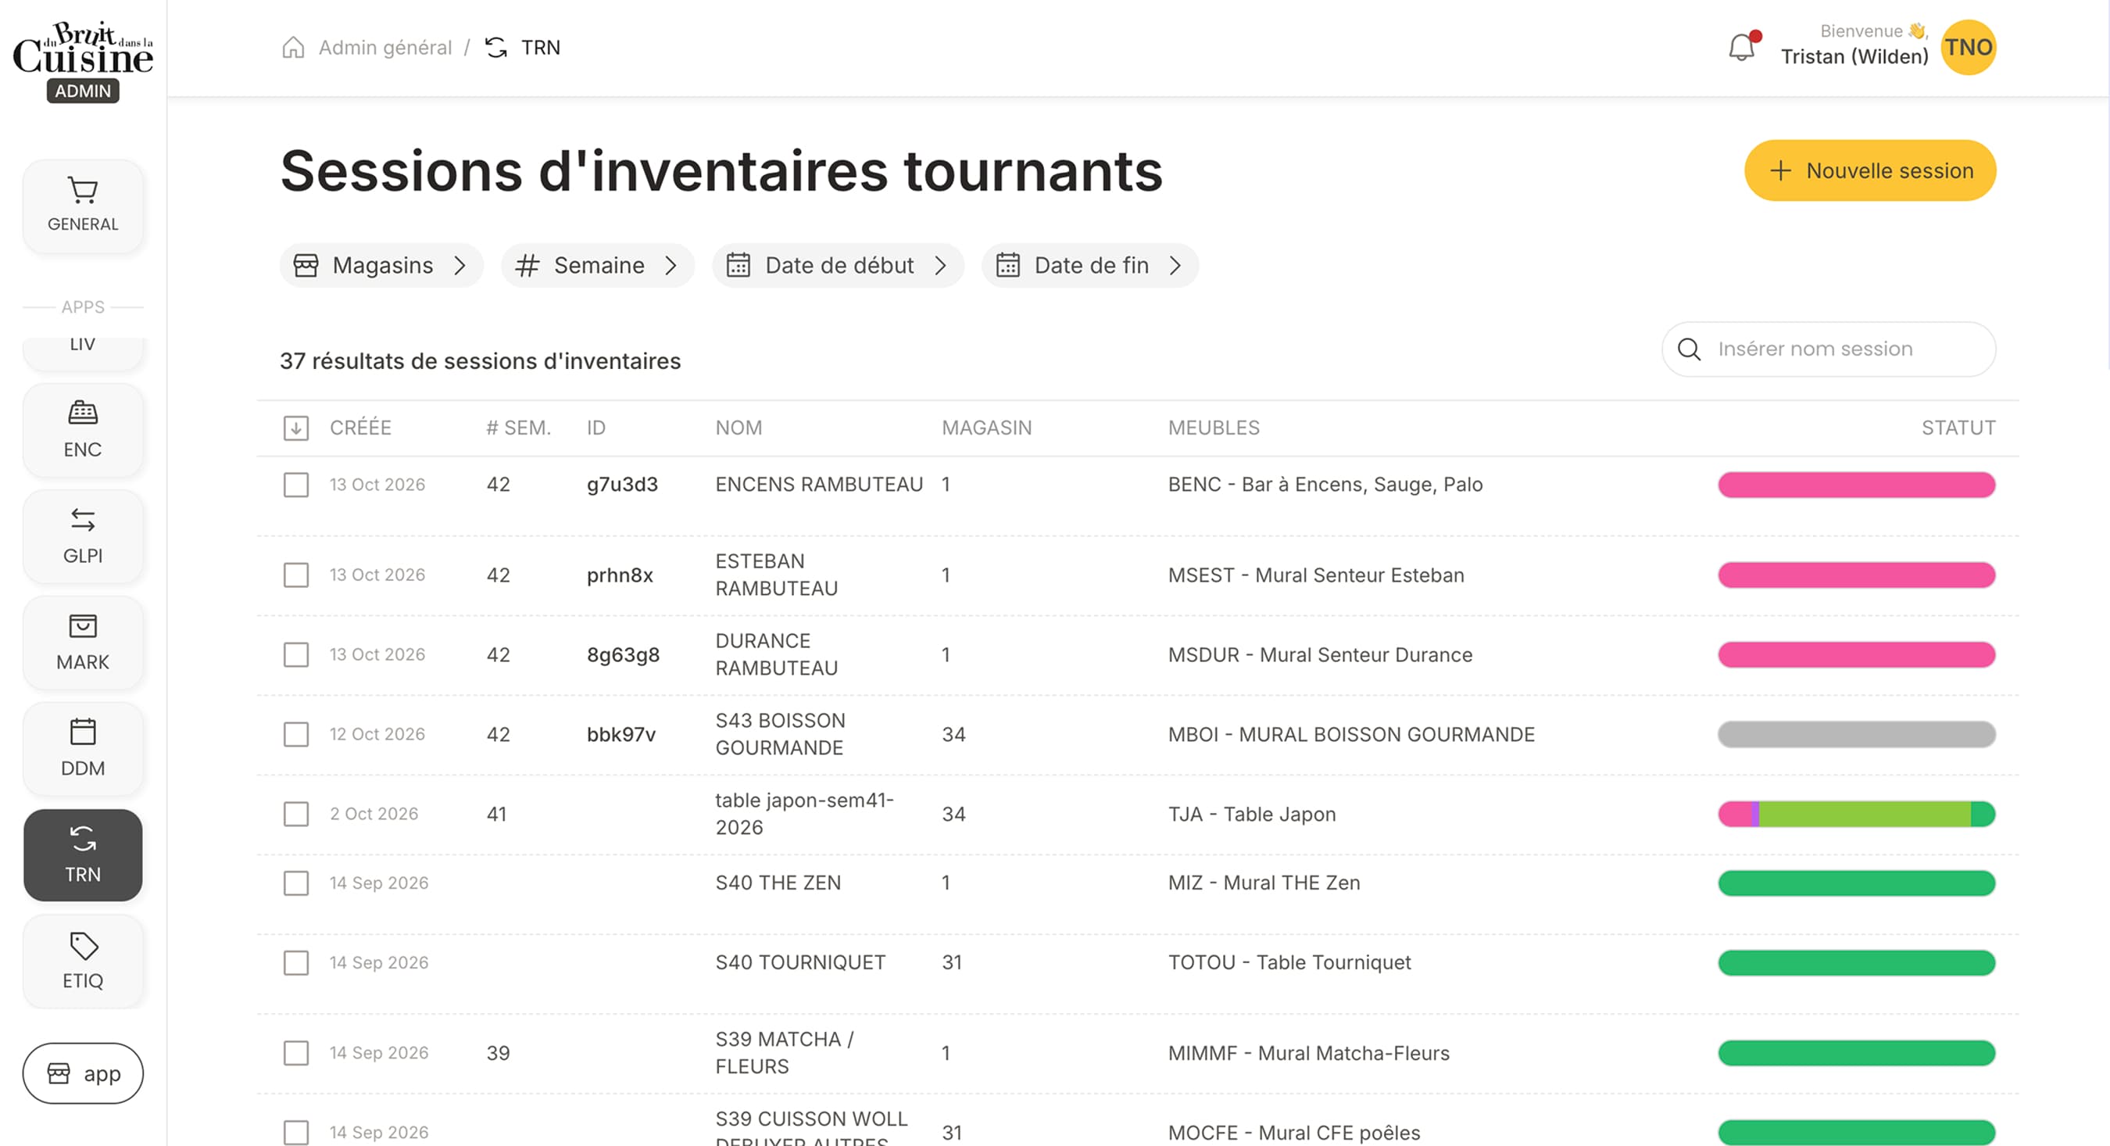Tick the ENCENS RAMBUTEAU row checkbox
This screenshot has width=2110, height=1146.
pos(295,484)
